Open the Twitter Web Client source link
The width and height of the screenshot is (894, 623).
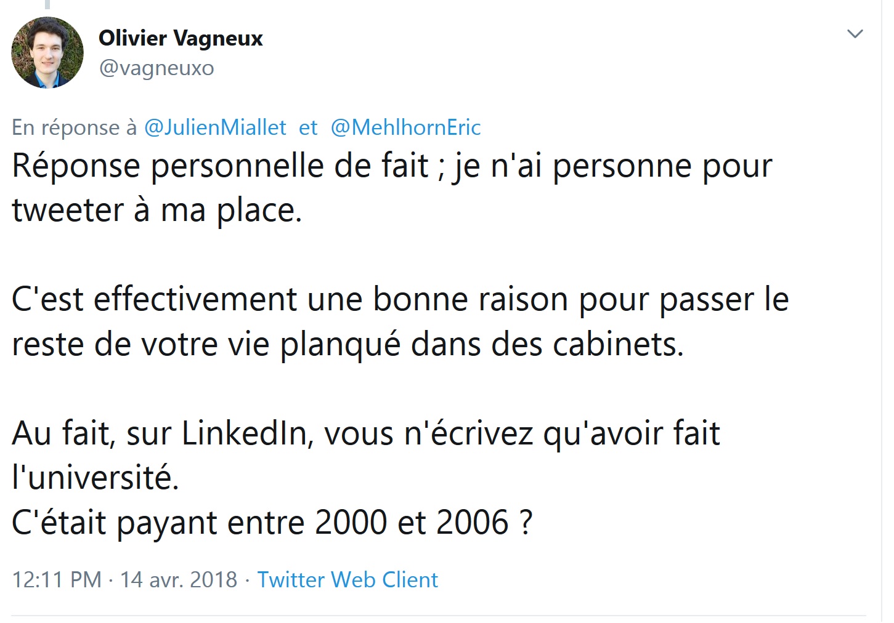(x=347, y=579)
